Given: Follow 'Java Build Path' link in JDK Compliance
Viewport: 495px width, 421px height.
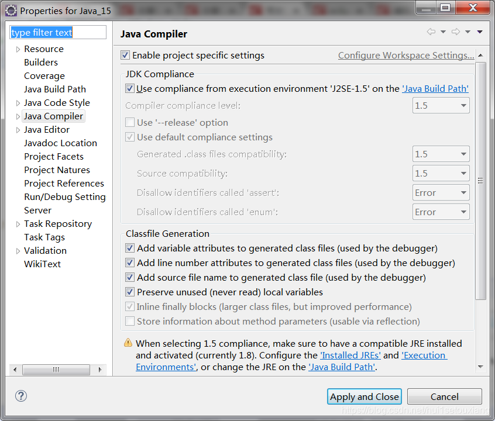Looking at the screenshot, I should click(x=435, y=89).
